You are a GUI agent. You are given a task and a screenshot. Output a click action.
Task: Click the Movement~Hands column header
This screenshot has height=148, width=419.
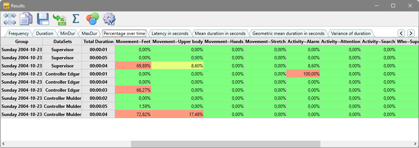224,42
